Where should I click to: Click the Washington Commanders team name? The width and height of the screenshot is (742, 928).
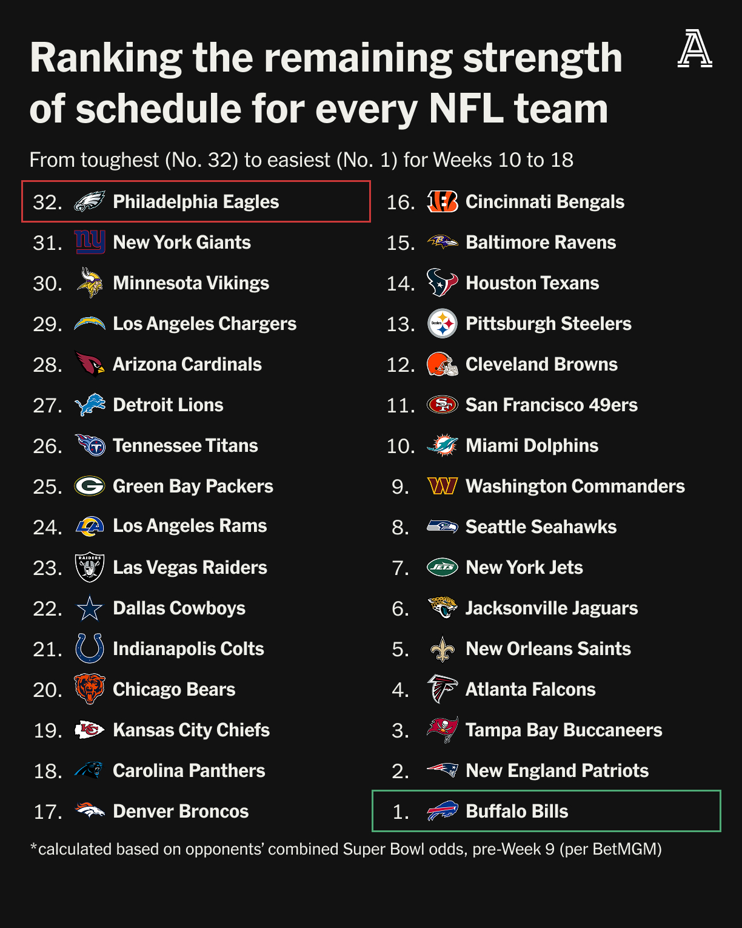pos(575,486)
